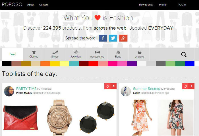
Task: Share via Google Plus icon
Action: [123, 38]
